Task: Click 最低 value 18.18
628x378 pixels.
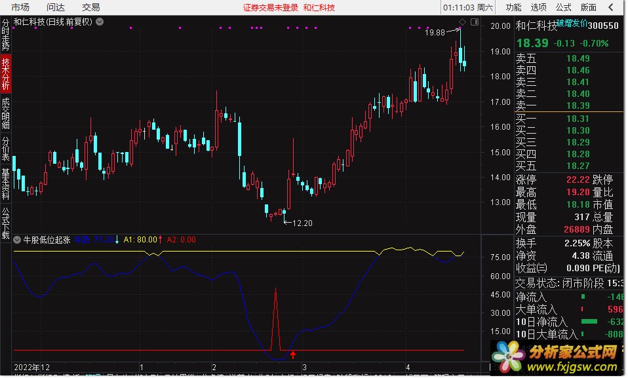Action: [x=578, y=204]
